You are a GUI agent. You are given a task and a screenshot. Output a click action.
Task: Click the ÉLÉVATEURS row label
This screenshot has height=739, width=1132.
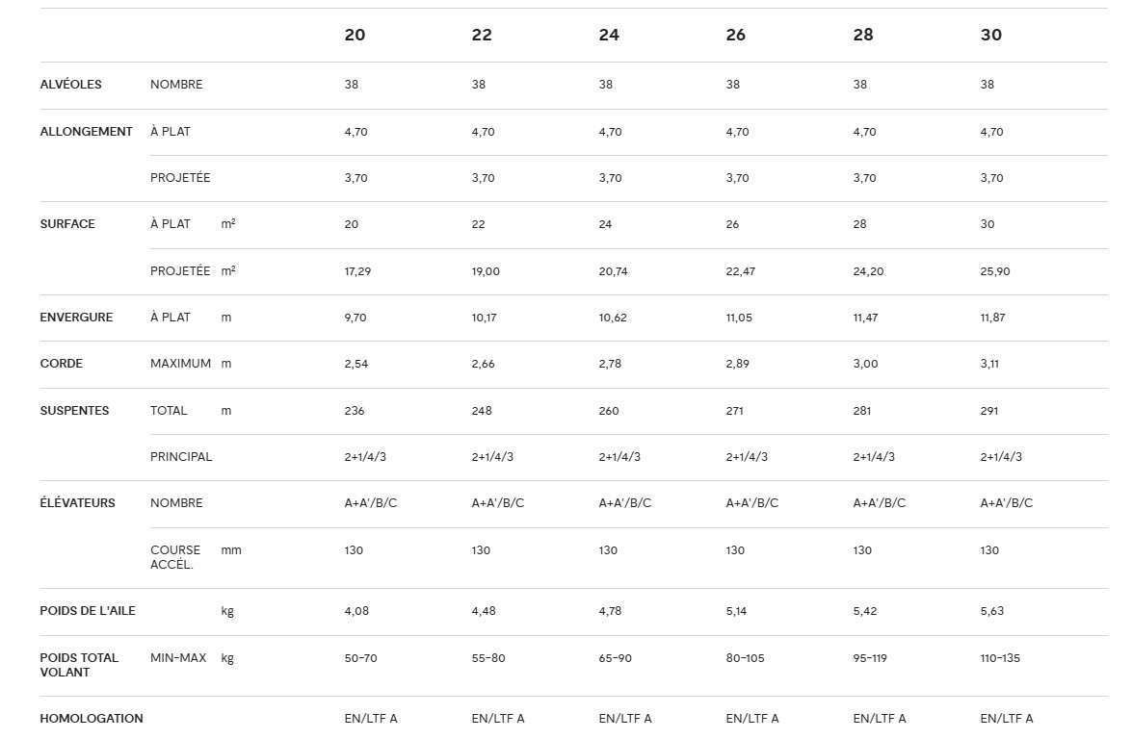(77, 503)
